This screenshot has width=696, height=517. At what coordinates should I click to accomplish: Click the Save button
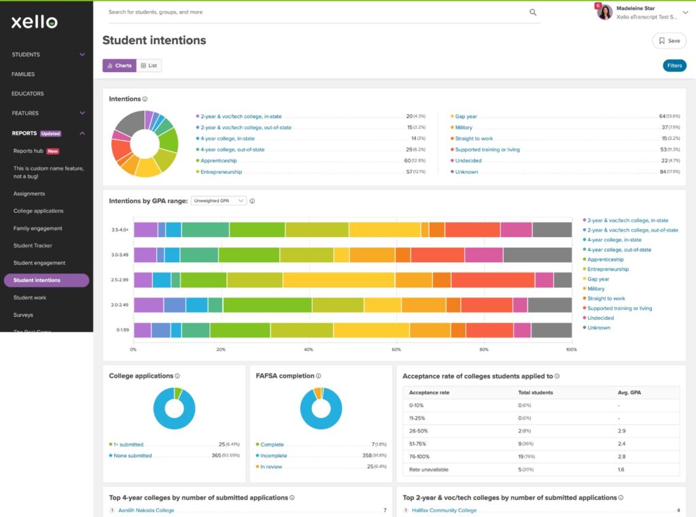[x=669, y=41]
